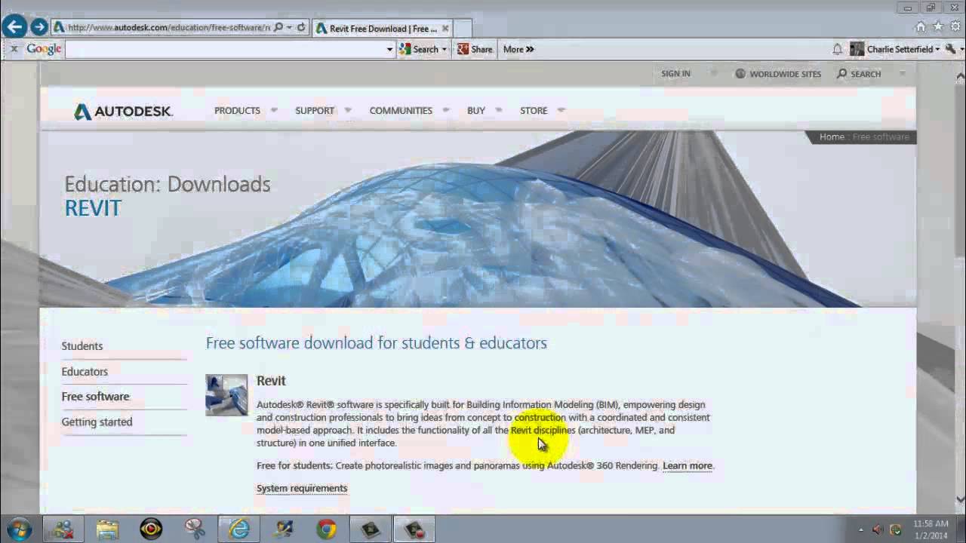Image resolution: width=966 pixels, height=543 pixels.
Task: Click the magnifier search icon in address bar
Action: (278, 28)
